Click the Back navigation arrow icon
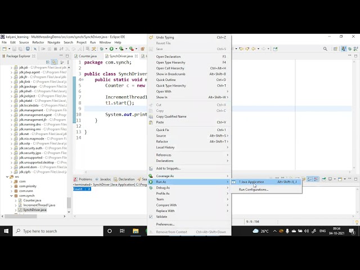Screen dimensions: 360x270 (254, 49)
